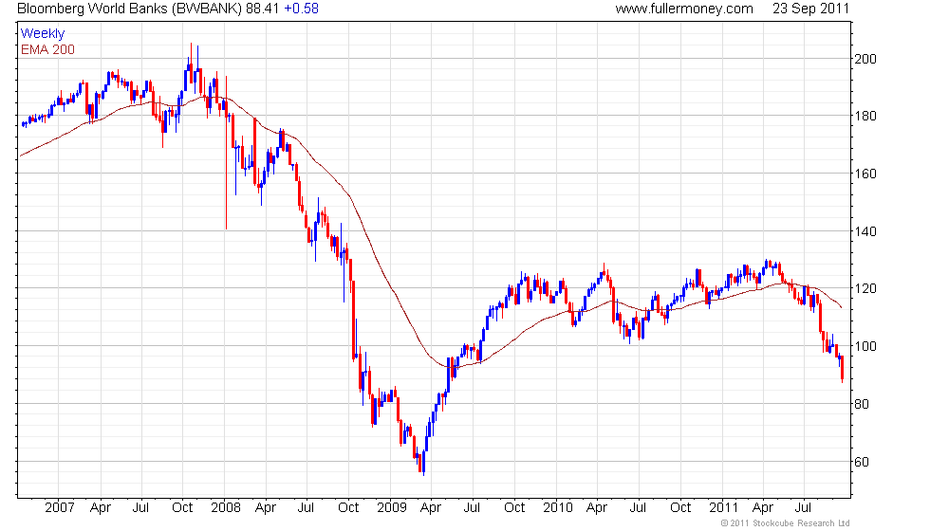Viewport: 930px width, 531px height.
Task: Click the +0.58 change figure
Action: click(x=302, y=9)
